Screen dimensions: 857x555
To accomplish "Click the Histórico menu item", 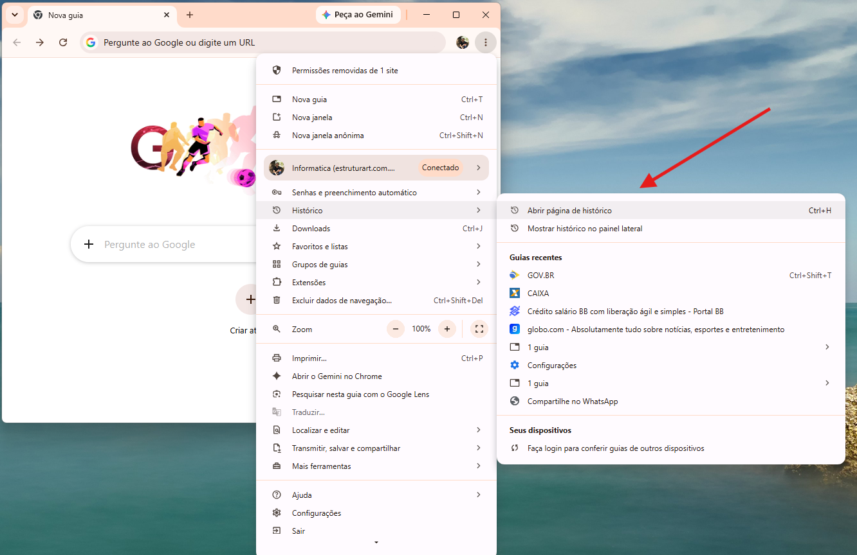I will (x=376, y=211).
